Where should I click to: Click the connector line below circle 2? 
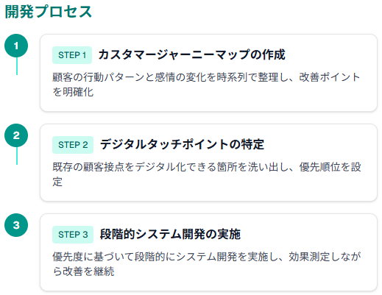pos(17,156)
